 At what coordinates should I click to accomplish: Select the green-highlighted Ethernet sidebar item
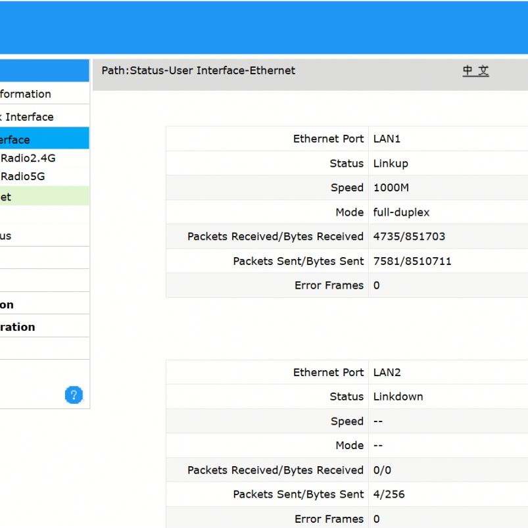[7, 197]
